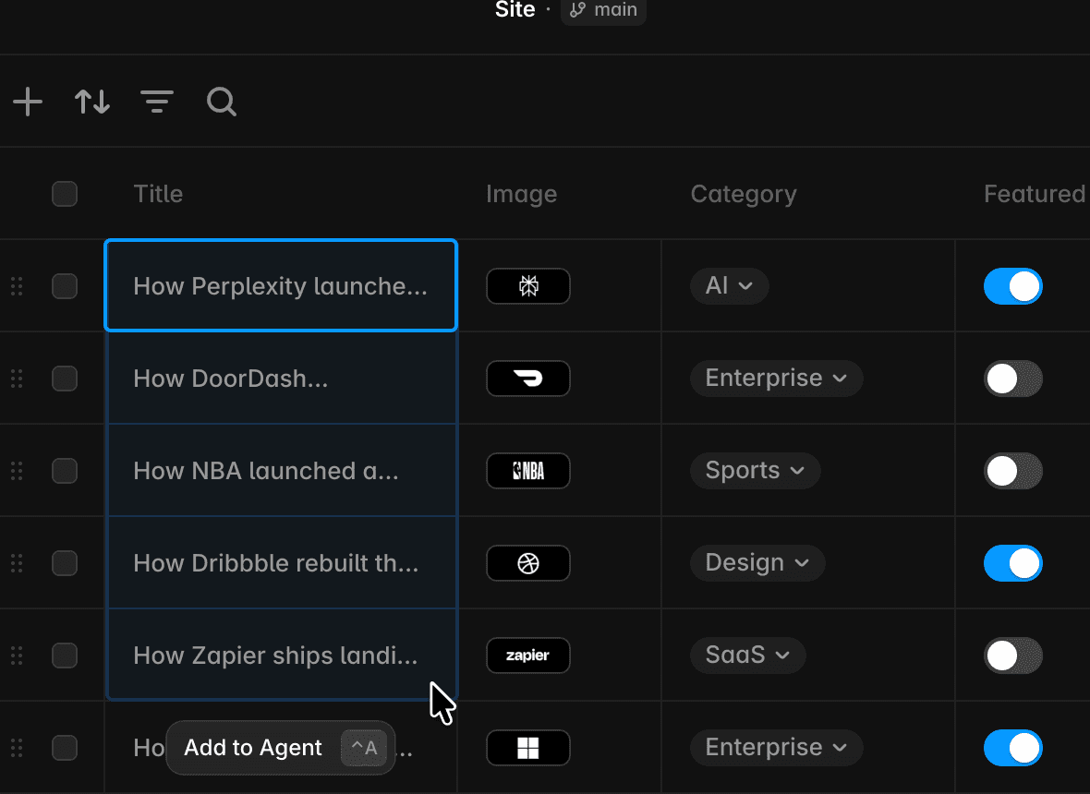Click the Zapier logo image cell

point(528,656)
